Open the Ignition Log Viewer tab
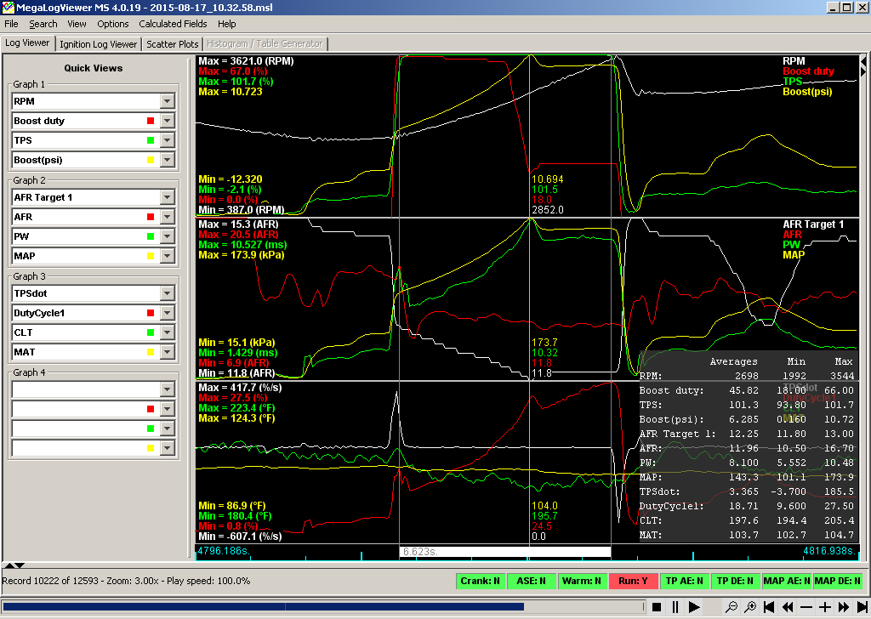 click(98, 44)
